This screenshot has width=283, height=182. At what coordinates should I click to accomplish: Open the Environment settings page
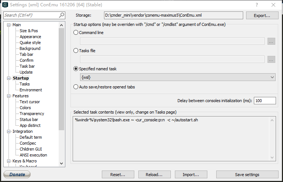pyautogui.click(x=31, y=90)
